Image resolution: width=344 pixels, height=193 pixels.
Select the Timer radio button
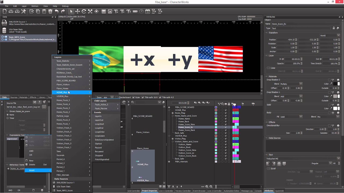coord(8,118)
